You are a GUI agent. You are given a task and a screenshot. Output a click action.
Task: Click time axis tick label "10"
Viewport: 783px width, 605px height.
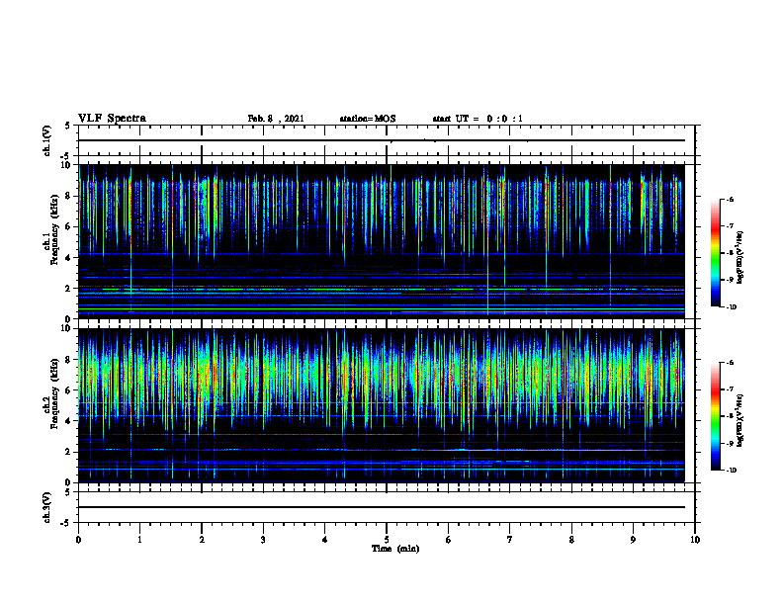pyautogui.click(x=695, y=540)
